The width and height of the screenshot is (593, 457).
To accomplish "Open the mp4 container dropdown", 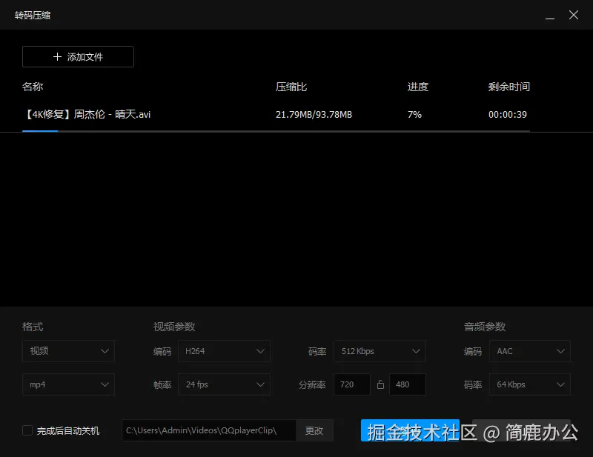I will [68, 384].
